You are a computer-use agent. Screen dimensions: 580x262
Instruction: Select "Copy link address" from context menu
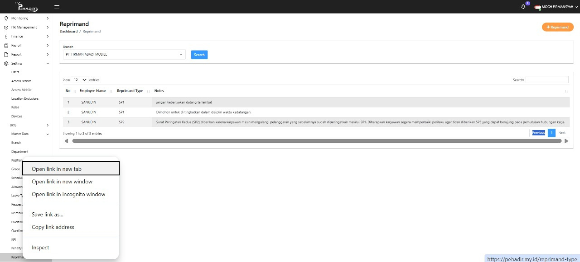pos(53,227)
